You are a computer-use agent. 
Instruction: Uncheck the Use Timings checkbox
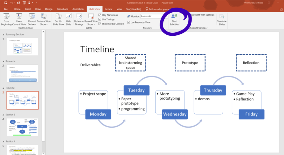pyautogui.click(x=100, y=19)
